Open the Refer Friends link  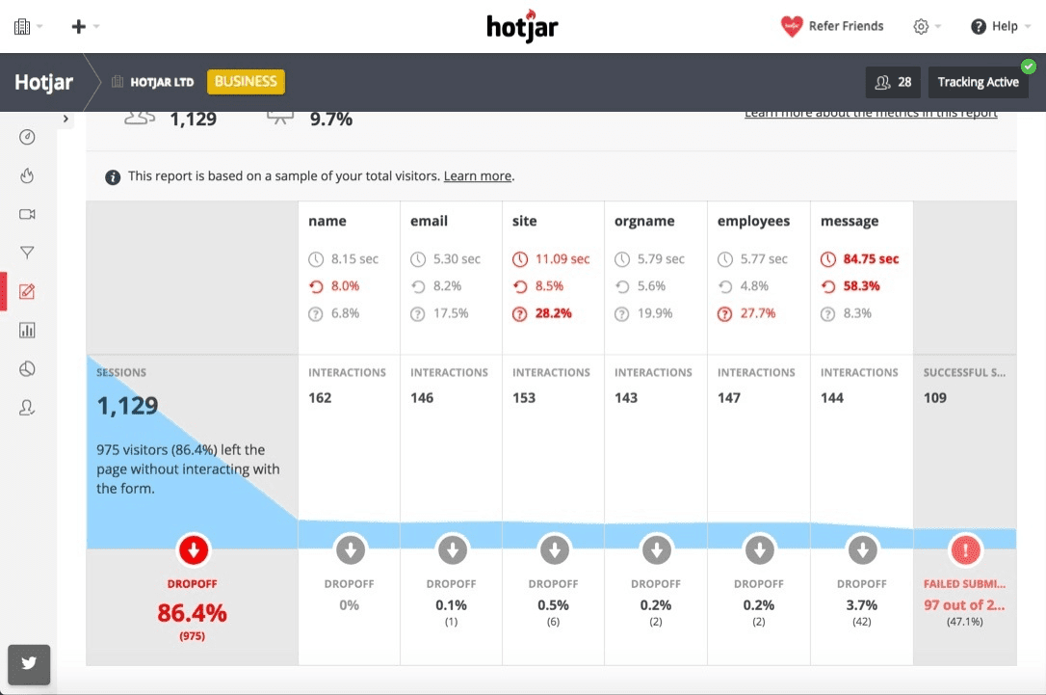click(x=846, y=26)
